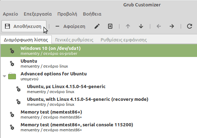Click the green folder submenu icon
197x138 pixels.
point(12,76)
